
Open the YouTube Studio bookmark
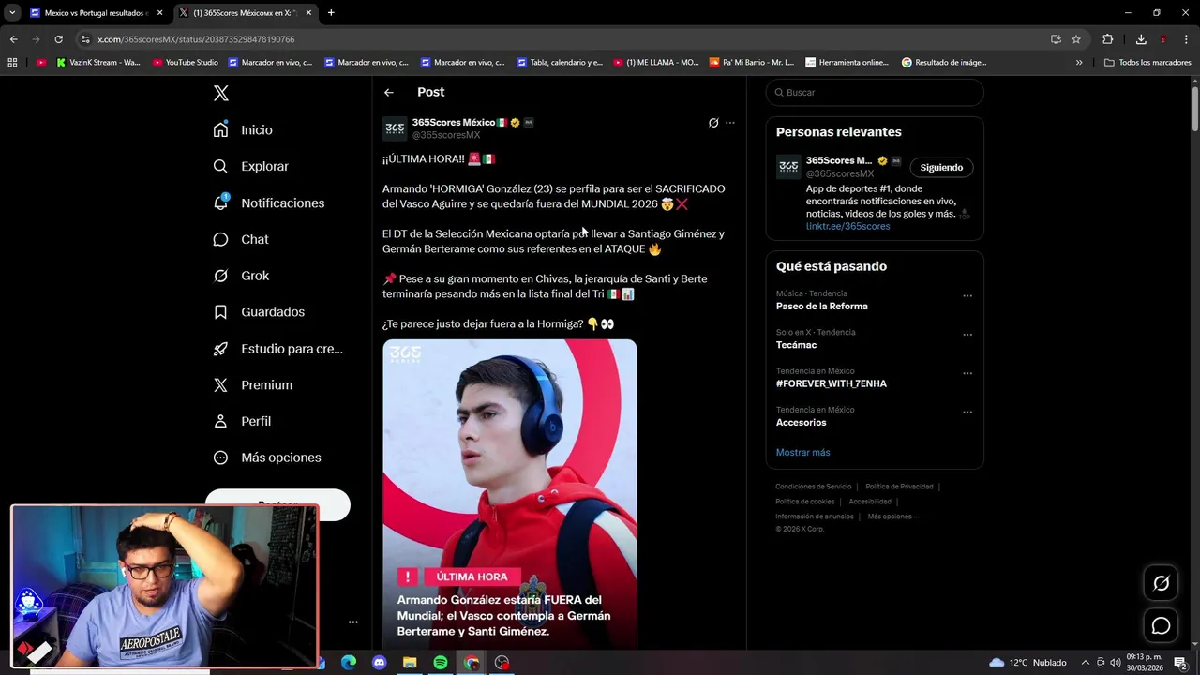click(185, 63)
